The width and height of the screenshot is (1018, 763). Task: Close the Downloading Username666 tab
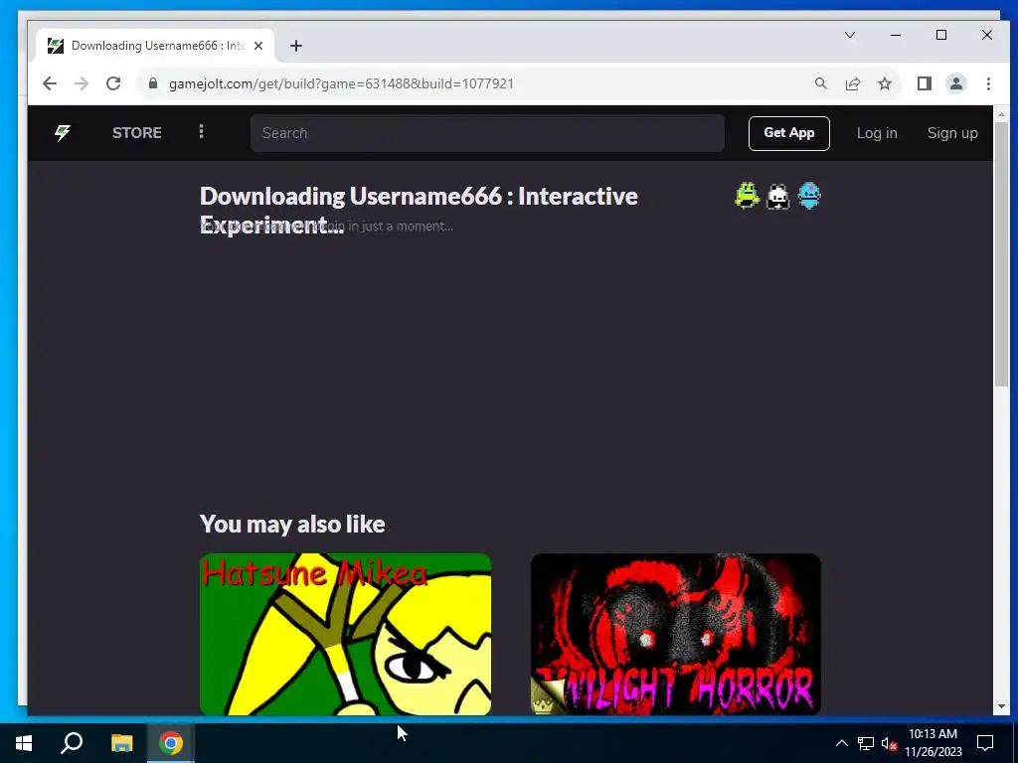(x=258, y=46)
